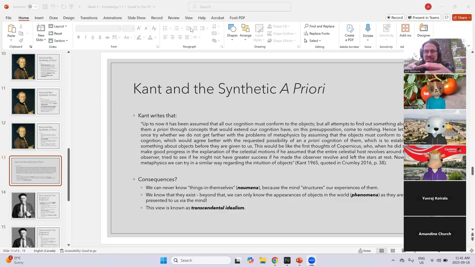The height and width of the screenshot is (267, 475).
Task: Open the File menu
Action: pyautogui.click(x=8, y=18)
